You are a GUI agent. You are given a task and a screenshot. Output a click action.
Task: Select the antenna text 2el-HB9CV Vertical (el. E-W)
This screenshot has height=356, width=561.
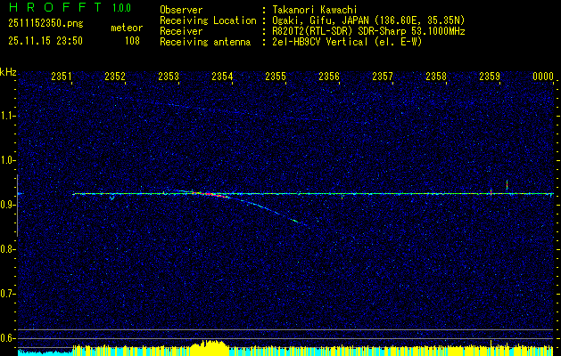pos(347,42)
